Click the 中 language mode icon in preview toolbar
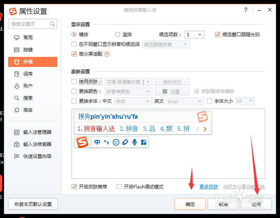 tap(97, 142)
